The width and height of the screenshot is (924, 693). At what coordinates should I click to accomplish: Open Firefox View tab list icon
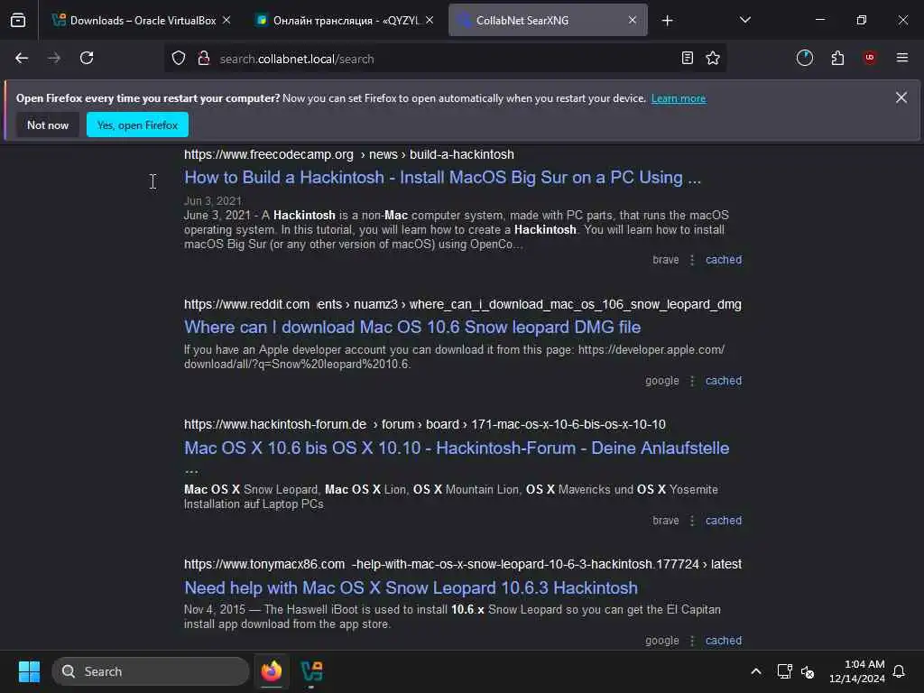[x=18, y=20]
